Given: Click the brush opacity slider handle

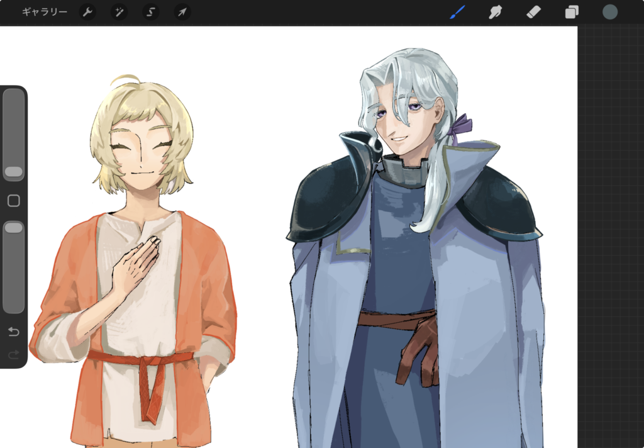Looking at the screenshot, I should [x=13, y=228].
